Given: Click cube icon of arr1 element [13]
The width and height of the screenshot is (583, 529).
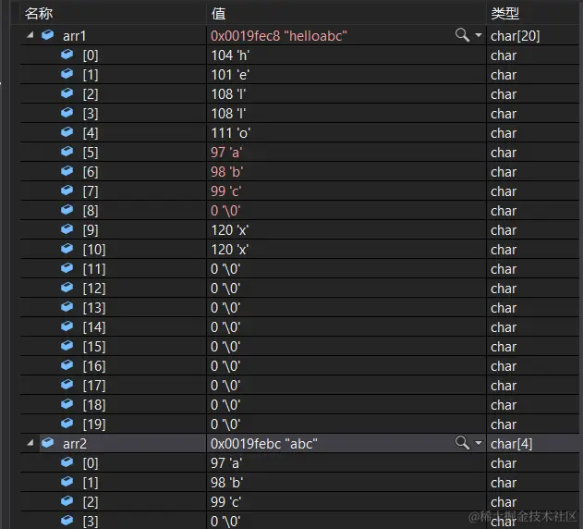Looking at the screenshot, I should click(67, 307).
